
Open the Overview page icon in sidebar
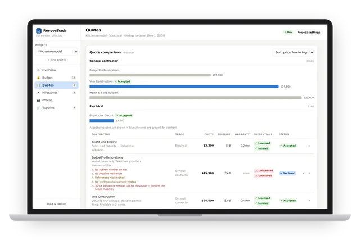(38, 70)
